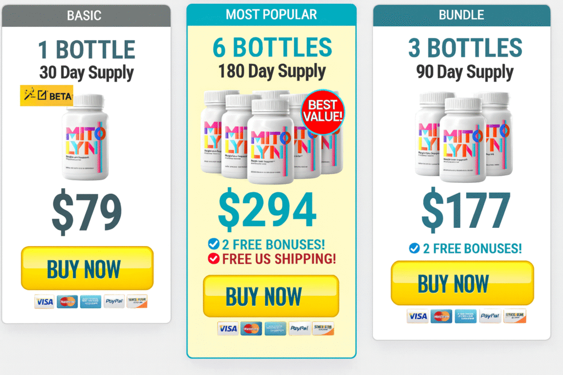Buy the 6 bottles package now
Image resolution: width=563 pixels, height=375 pixels.
(x=271, y=296)
